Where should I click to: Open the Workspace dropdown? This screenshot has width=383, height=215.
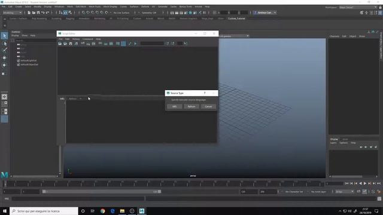coord(358,7)
